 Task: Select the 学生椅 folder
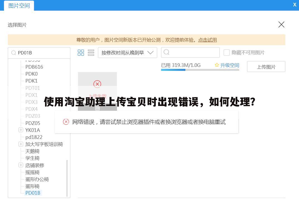(32, 158)
